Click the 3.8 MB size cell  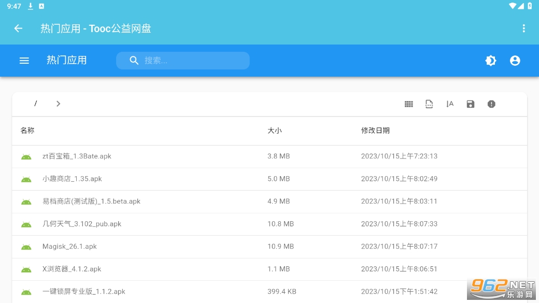[x=279, y=156]
